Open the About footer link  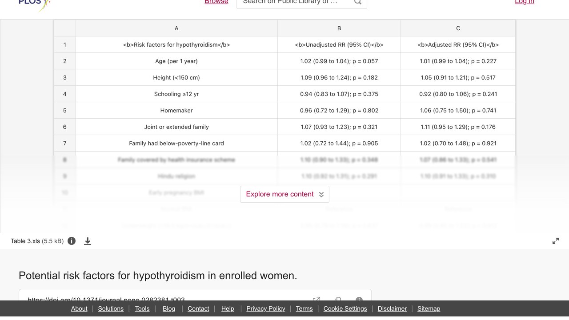tap(79, 308)
